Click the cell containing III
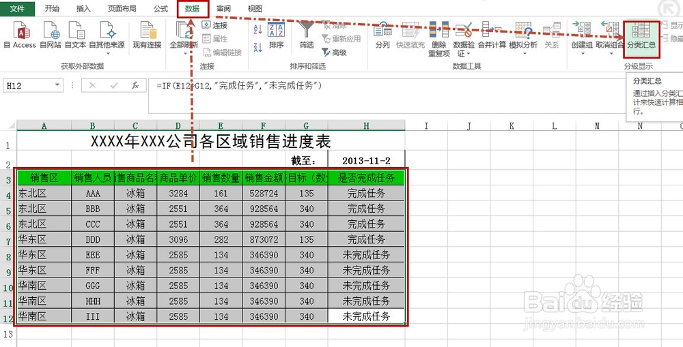The height and width of the screenshot is (347, 683). point(93,316)
